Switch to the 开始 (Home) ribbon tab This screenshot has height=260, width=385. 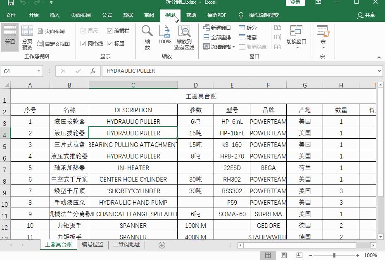coord(33,15)
